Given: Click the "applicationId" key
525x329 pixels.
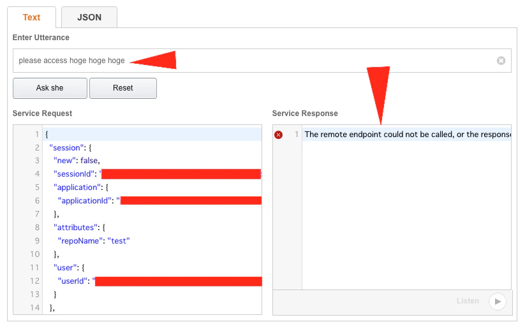Looking at the screenshot, I should point(85,201).
